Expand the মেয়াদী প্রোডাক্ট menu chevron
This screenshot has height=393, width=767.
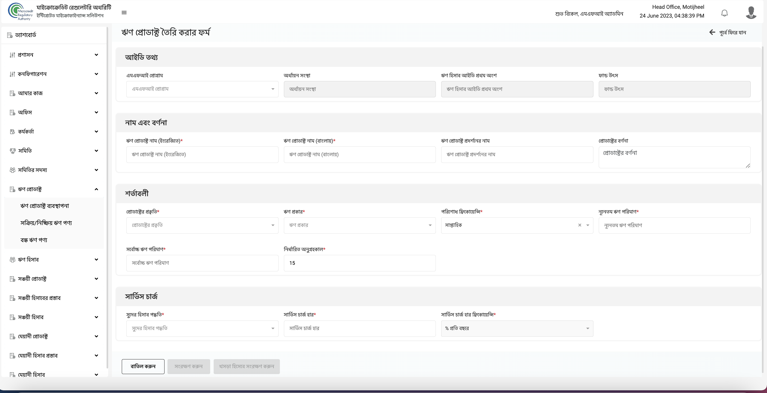(x=96, y=336)
